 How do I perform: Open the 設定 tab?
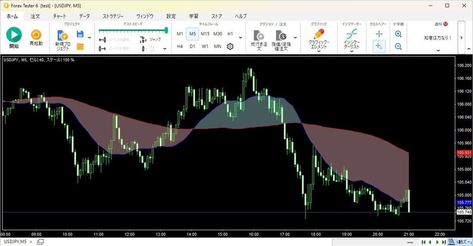tap(171, 17)
